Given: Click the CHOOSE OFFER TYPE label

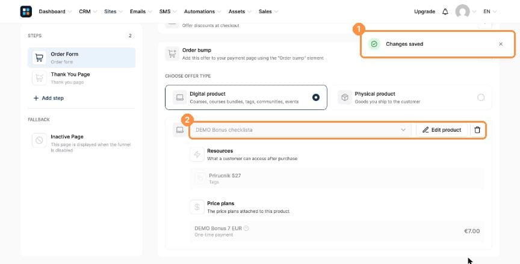Looking at the screenshot, I should coord(188,76).
